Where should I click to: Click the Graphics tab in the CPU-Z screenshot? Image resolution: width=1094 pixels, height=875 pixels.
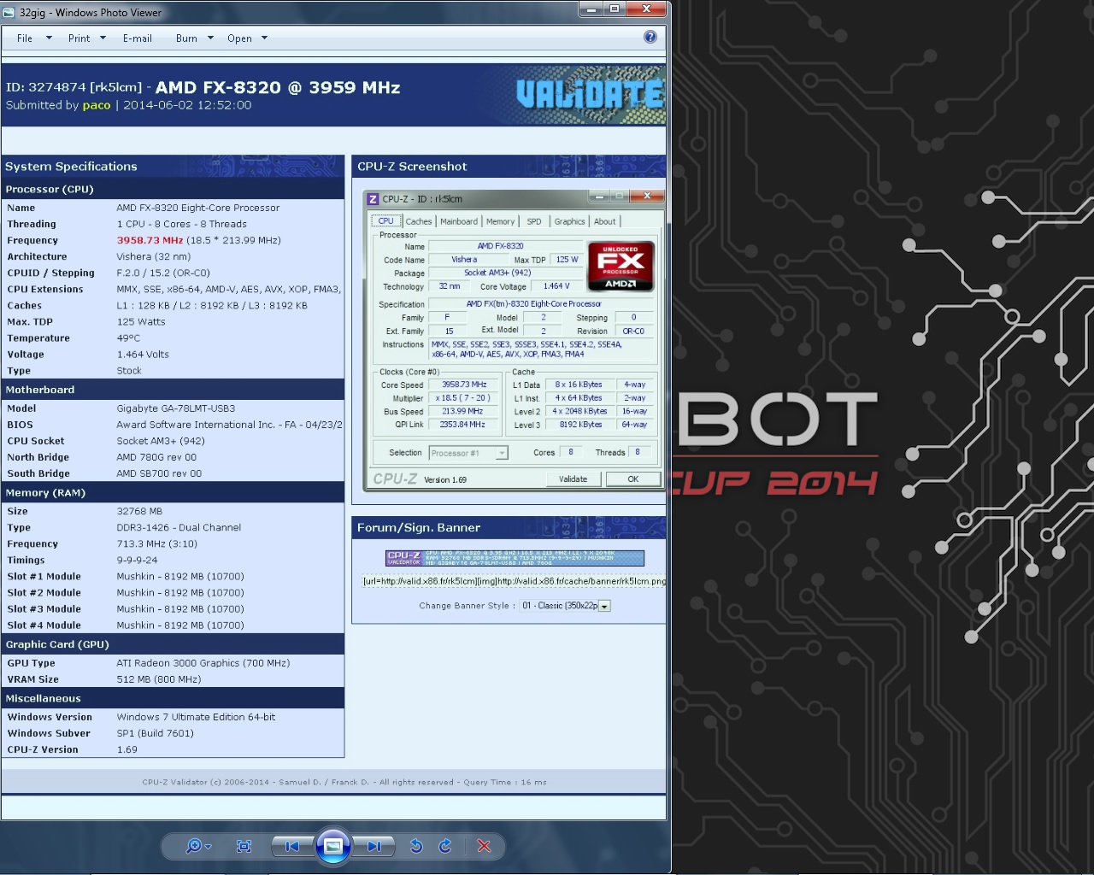pos(569,221)
